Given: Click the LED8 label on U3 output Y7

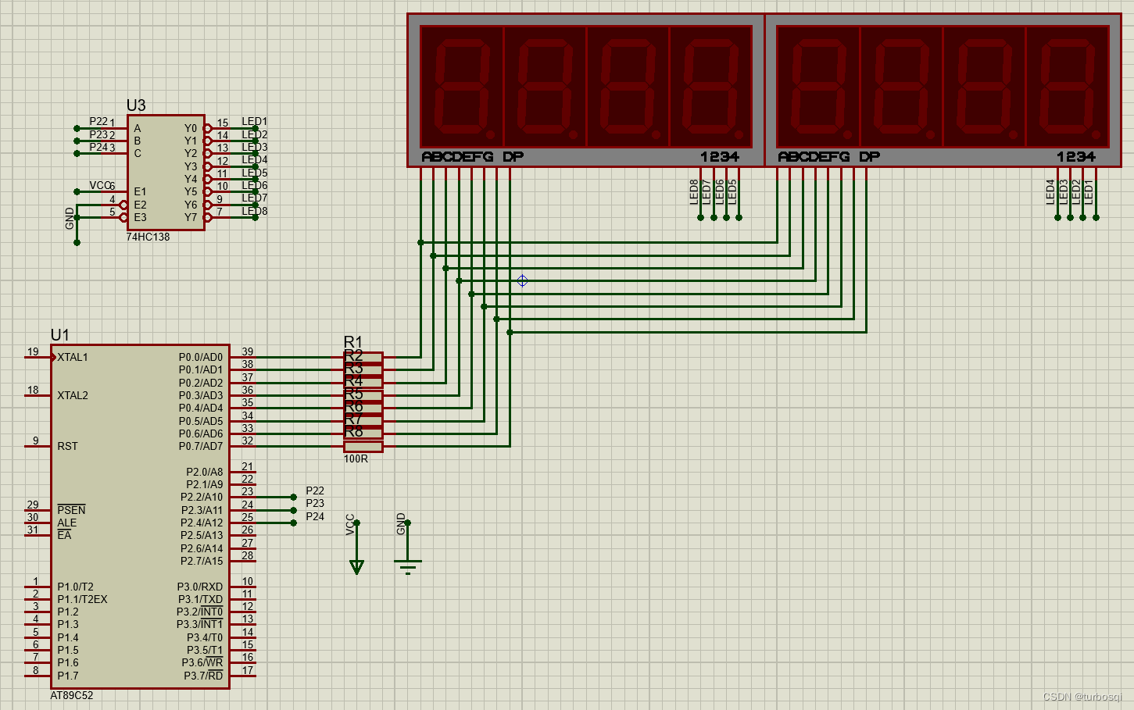Looking at the screenshot, I should point(255,212).
